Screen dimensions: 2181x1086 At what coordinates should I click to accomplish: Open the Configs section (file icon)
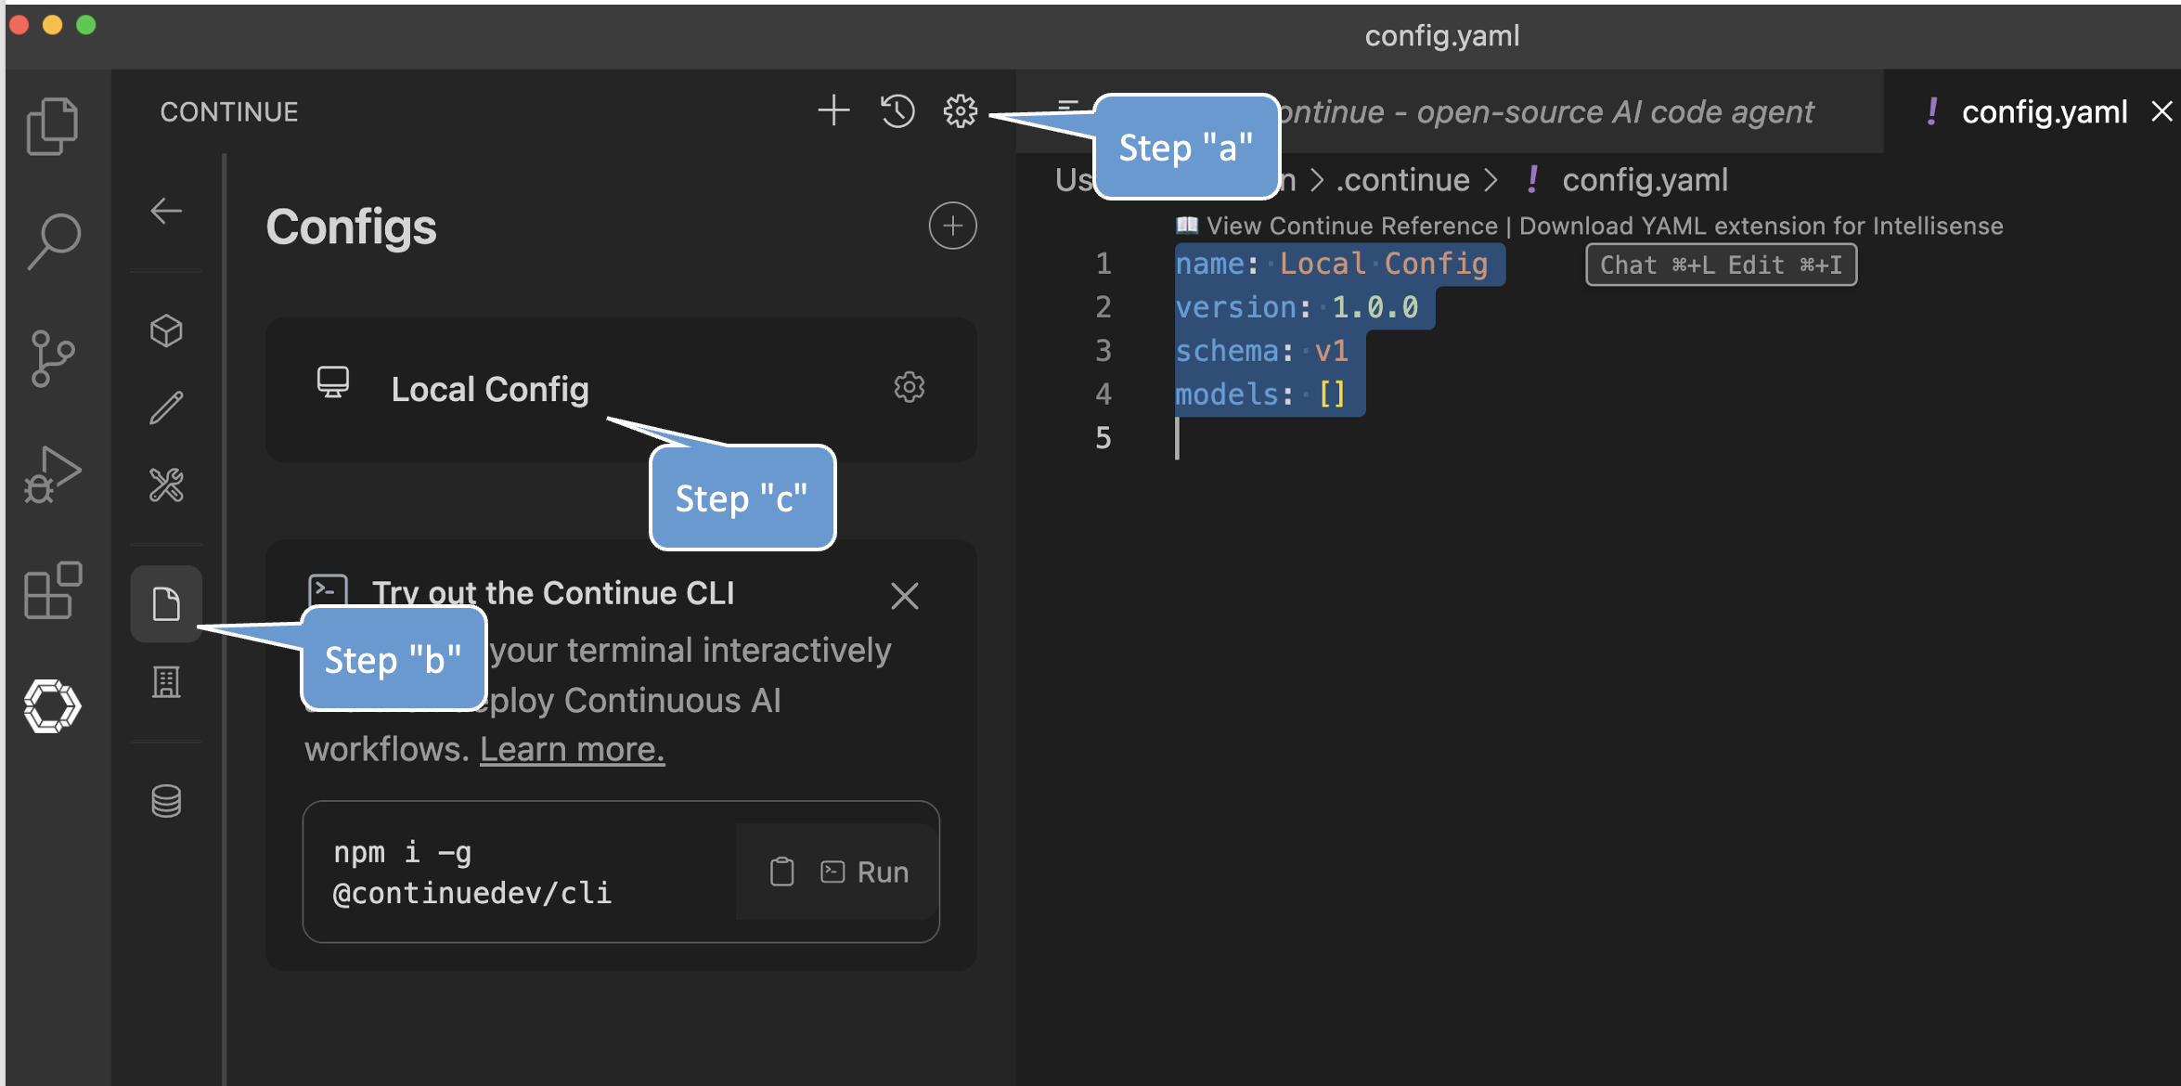[x=166, y=604]
